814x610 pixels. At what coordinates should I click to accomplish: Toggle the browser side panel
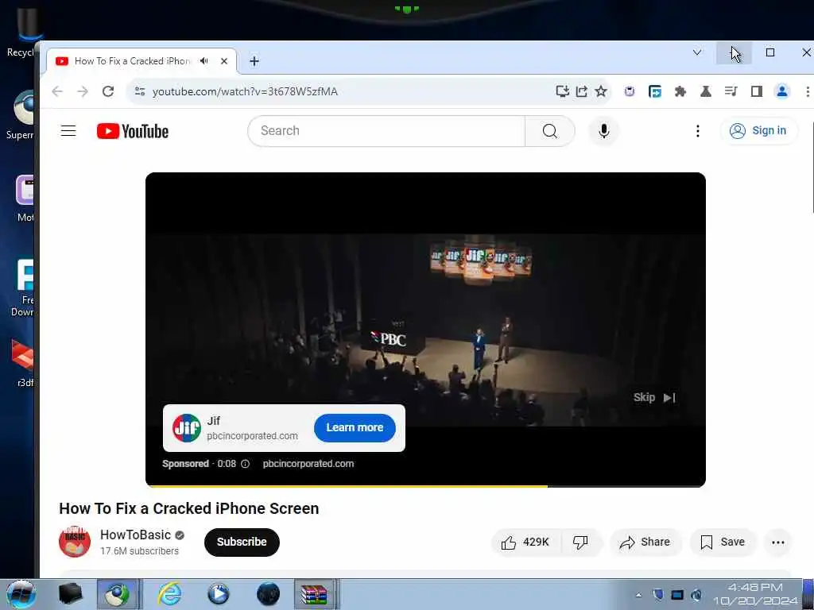pos(757,91)
